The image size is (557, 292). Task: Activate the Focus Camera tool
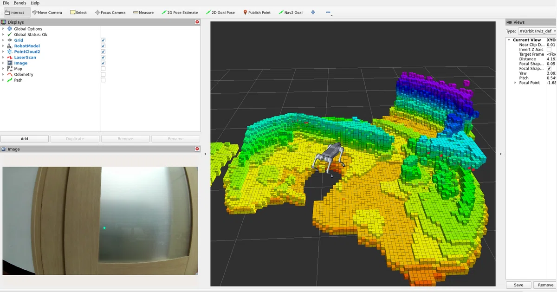pyautogui.click(x=110, y=13)
